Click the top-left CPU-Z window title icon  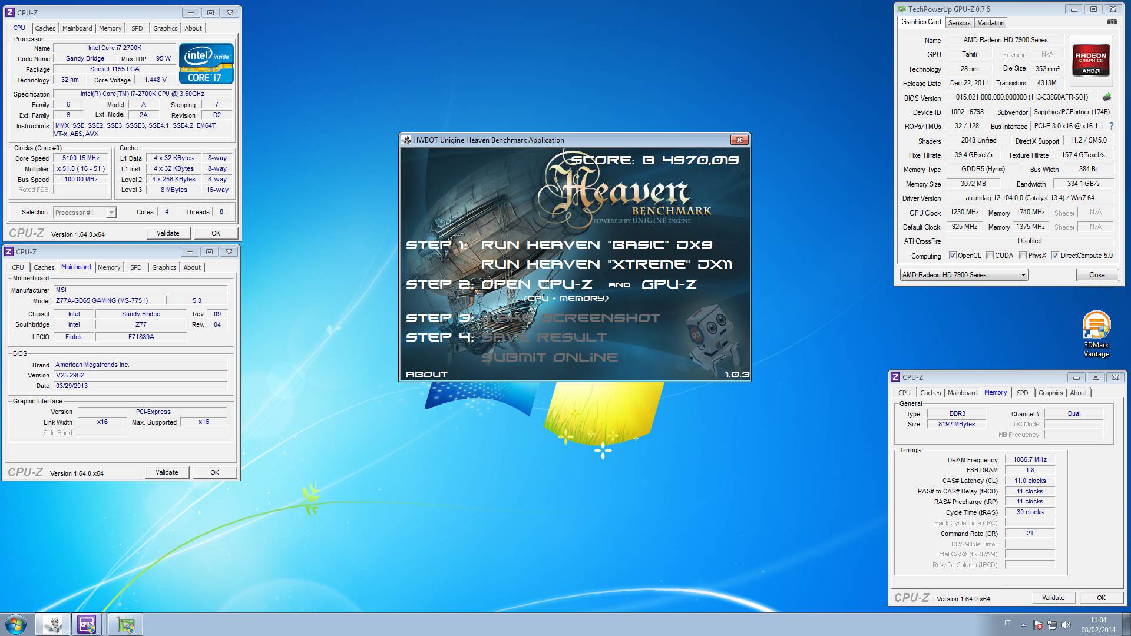9,12
